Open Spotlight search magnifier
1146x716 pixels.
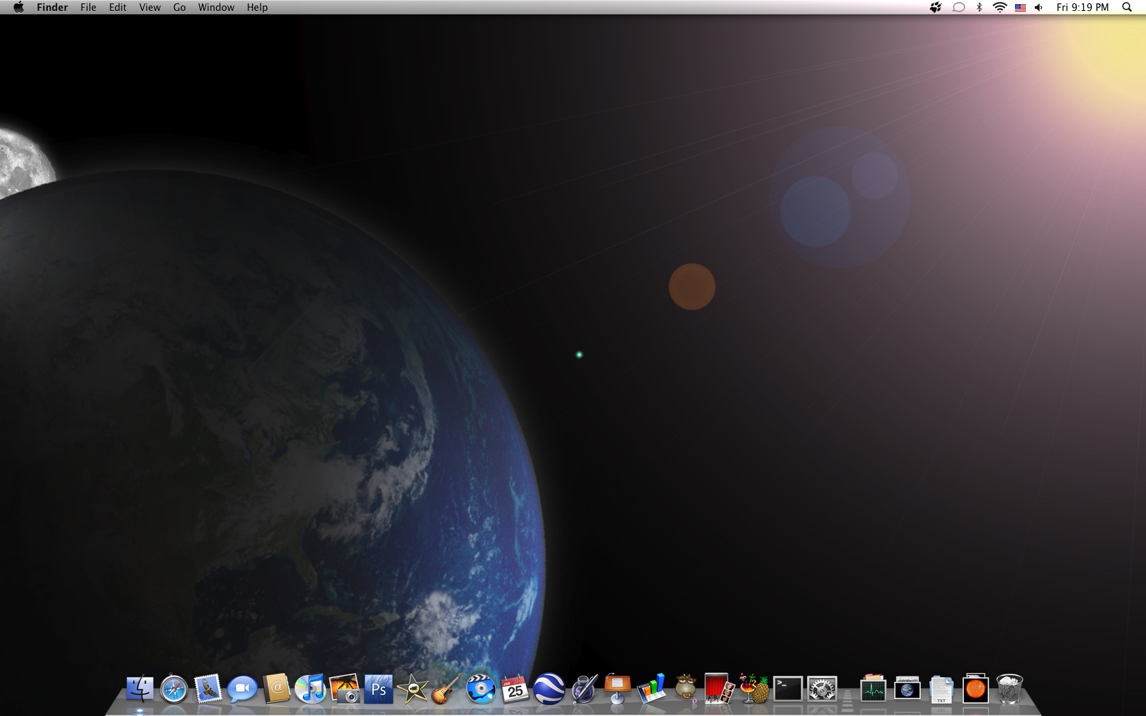click(1127, 8)
